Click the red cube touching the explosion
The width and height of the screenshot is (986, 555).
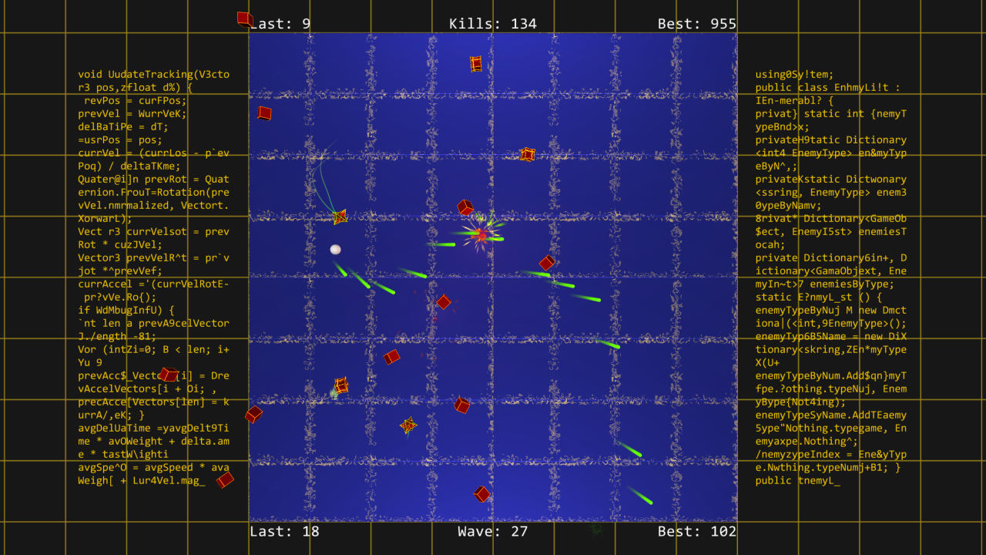tap(465, 207)
